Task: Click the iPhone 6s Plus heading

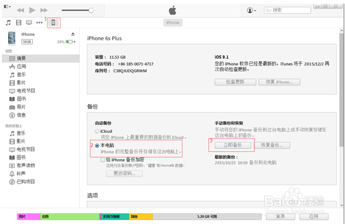Action: tap(104, 38)
